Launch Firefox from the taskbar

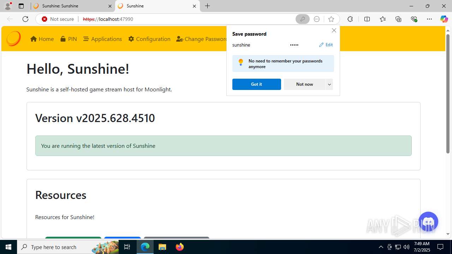[x=179, y=247]
